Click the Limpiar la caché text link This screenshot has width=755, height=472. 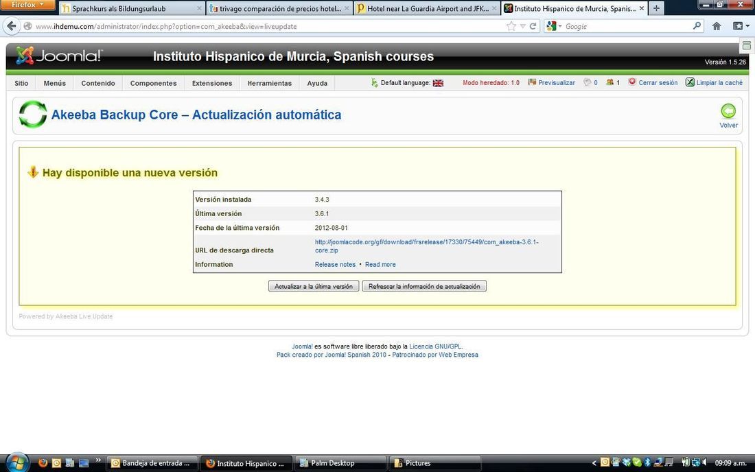(719, 83)
